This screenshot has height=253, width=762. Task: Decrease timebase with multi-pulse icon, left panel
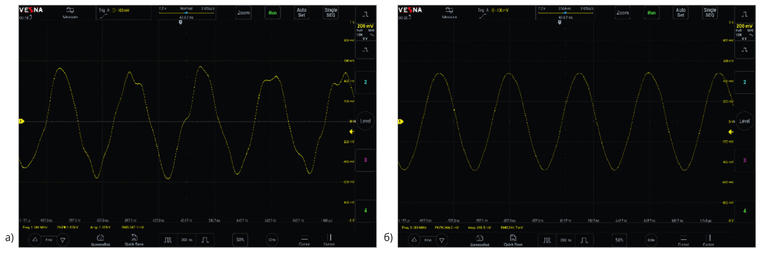pyautogui.click(x=168, y=240)
